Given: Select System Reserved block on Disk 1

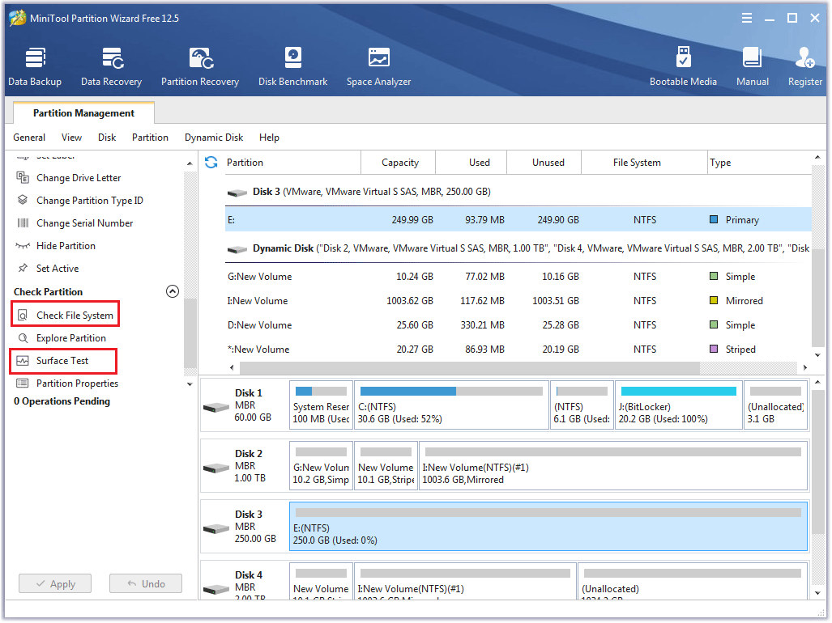Looking at the screenshot, I should (x=321, y=405).
